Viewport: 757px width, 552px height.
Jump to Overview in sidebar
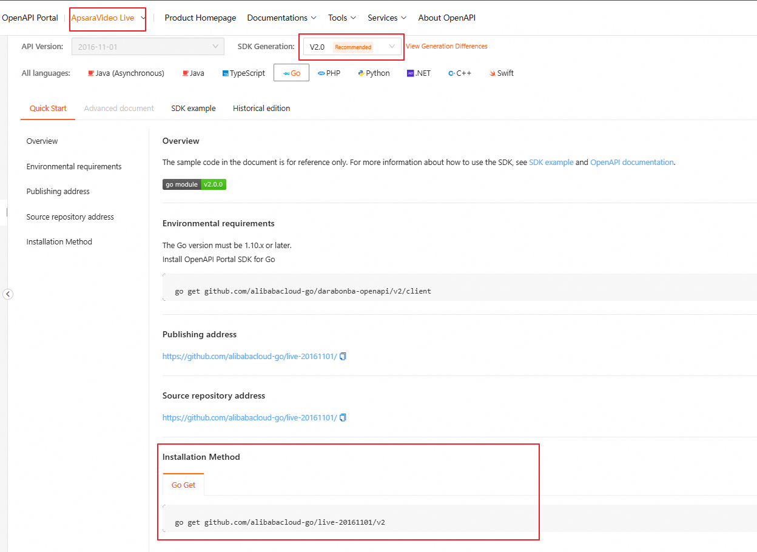(42, 141)
